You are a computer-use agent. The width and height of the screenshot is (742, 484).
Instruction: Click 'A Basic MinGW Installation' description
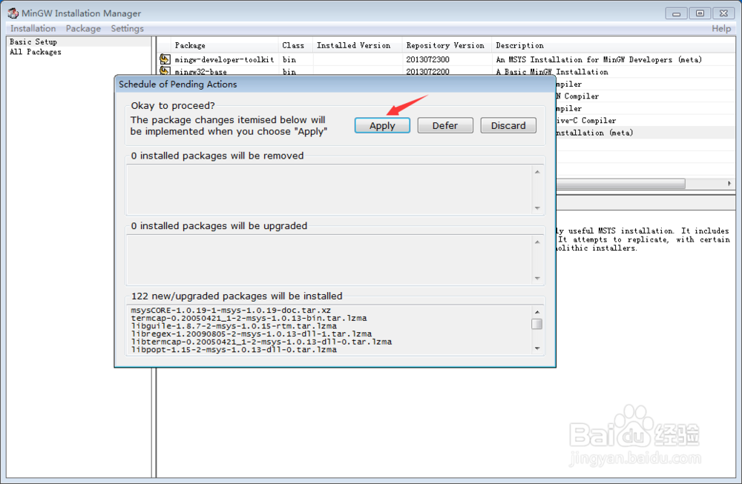(x=552, y=72)
